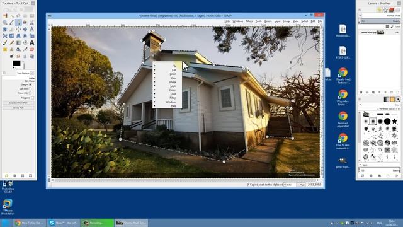Select the Rectangle Select tool in Toolbox

pyautogui.click(x=32, y=16)
